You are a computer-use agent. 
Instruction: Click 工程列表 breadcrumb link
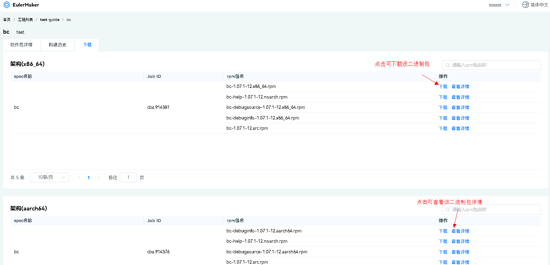tap(25, 20)
